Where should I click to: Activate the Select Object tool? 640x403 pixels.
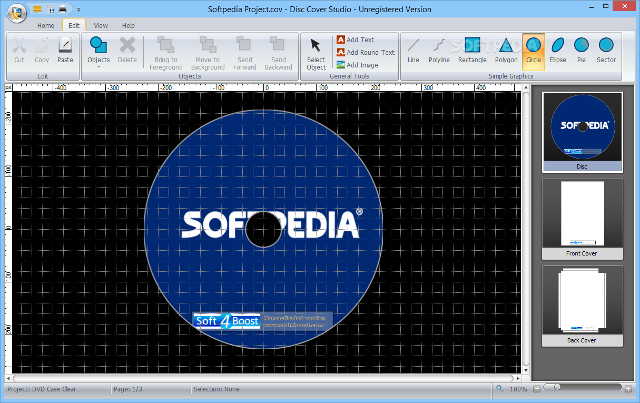316,53
